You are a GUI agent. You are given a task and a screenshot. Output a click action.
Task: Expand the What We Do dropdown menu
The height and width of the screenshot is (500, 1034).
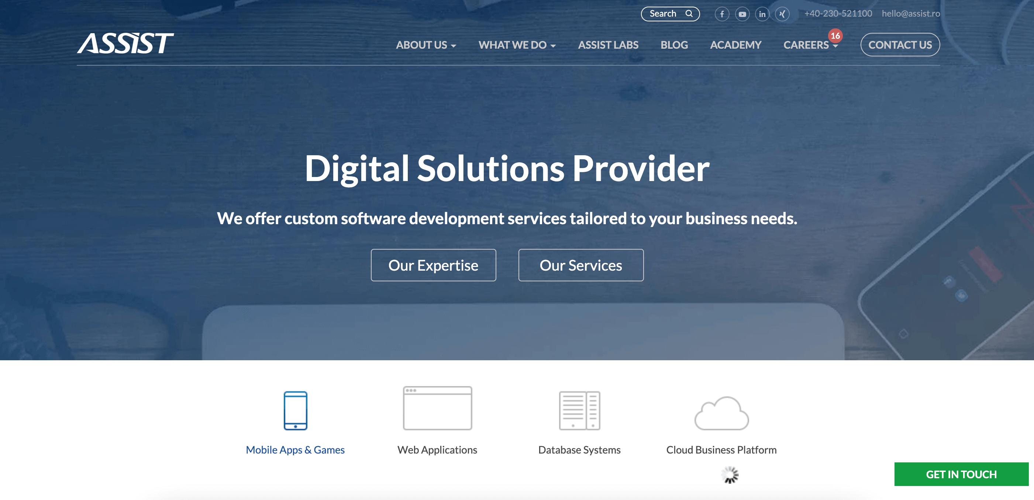click(518, 44)
